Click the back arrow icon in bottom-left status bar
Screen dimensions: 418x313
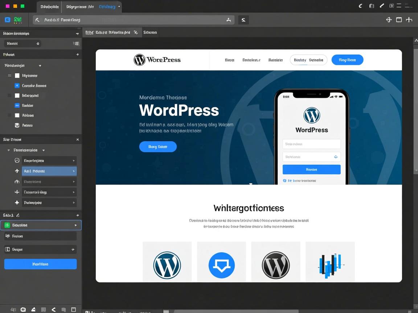[x=53, y=310]
